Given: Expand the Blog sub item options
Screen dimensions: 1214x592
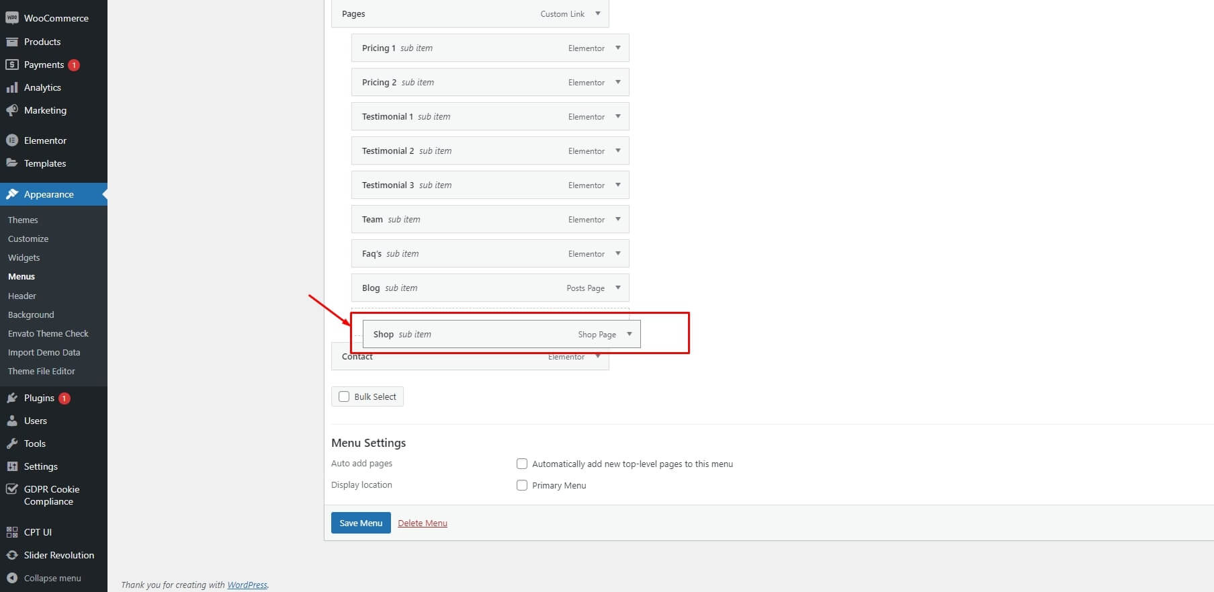Looking at the screenshot, I should (x=618, y=288).
